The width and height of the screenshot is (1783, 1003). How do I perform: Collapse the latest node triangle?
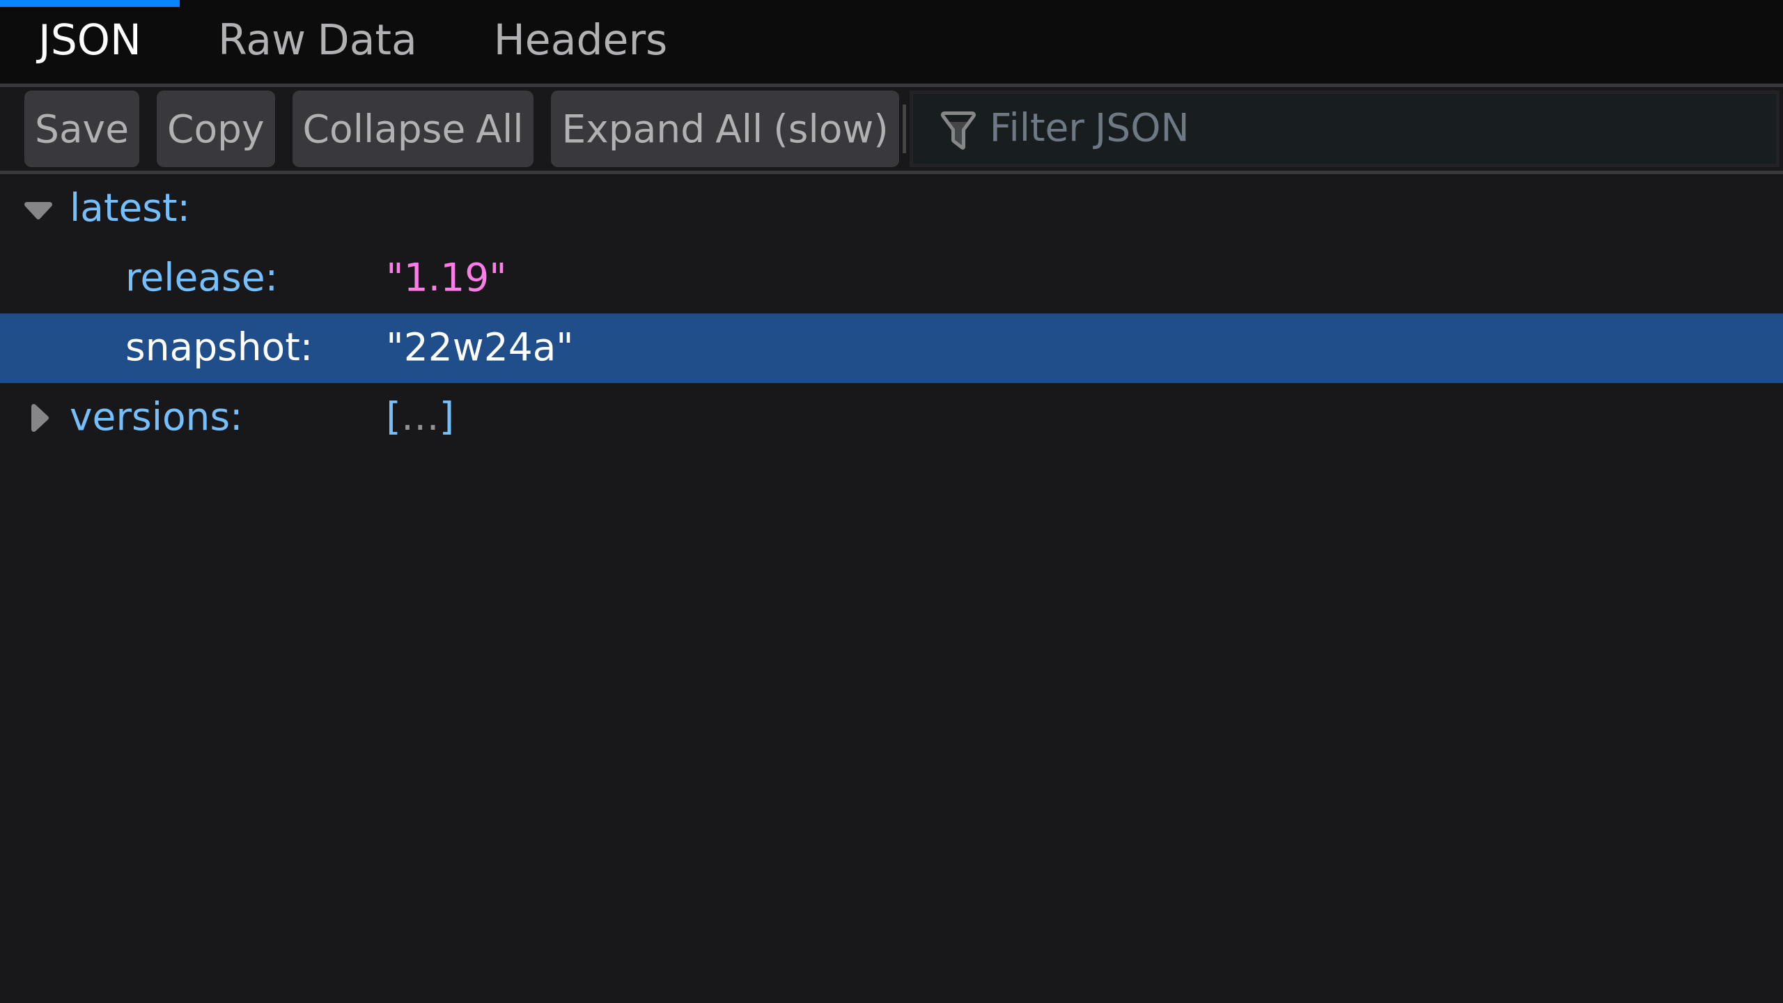pos(38,210)
